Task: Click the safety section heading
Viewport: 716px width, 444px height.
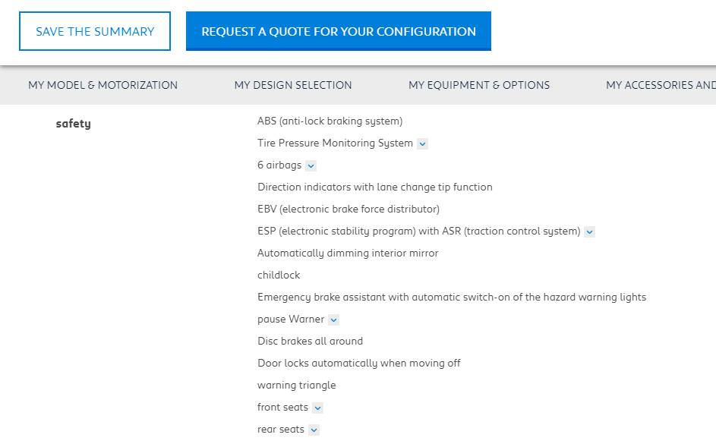Action: (74, 124)
